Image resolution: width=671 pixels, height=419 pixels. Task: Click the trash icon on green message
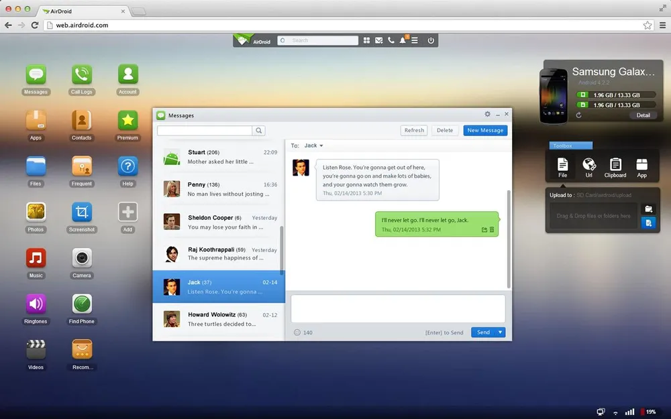click(492, 230)
